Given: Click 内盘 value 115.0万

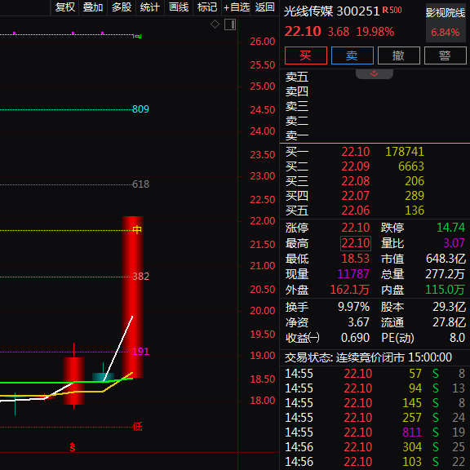Looking at the screenshot, I should click(446, 290).
